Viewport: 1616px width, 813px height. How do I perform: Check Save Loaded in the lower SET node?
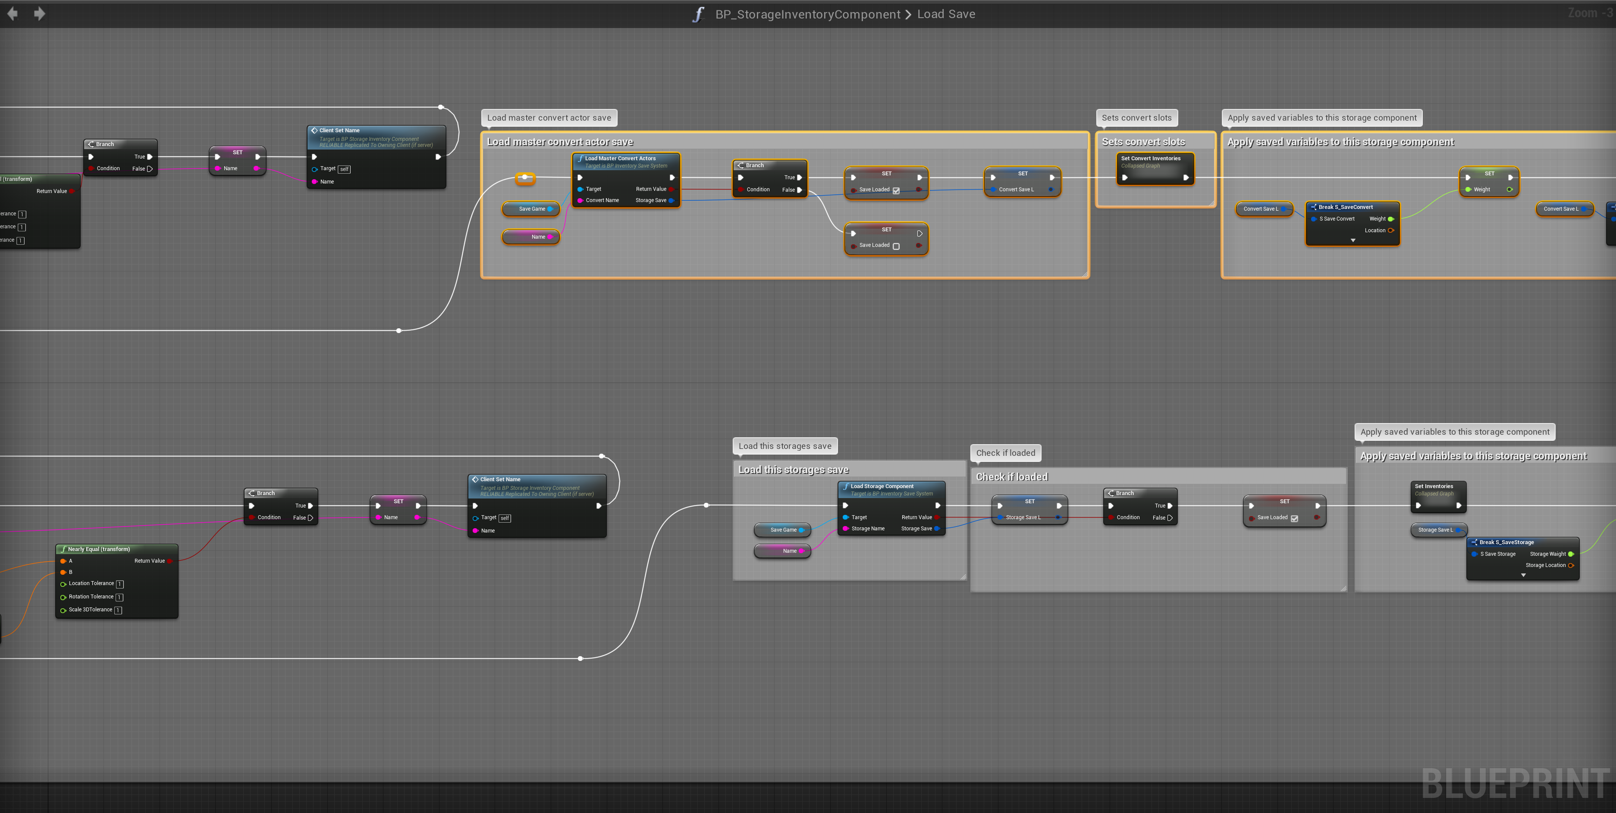coord(896,246)
